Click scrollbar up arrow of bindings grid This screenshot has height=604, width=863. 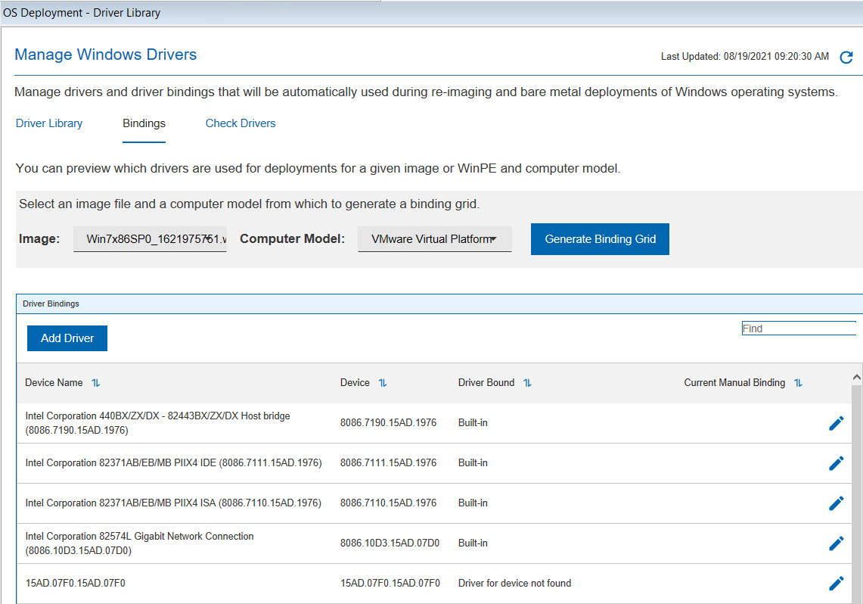click(856, 377)
